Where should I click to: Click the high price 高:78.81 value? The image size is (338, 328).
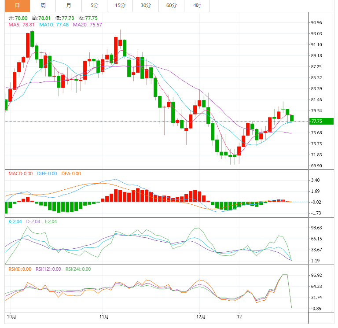tap(41, 18)
